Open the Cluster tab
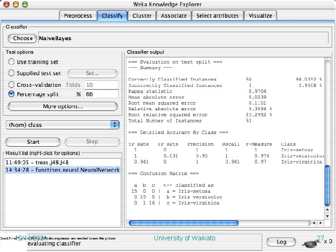Viewport: 336px width, 252px height. coord(142,16)
